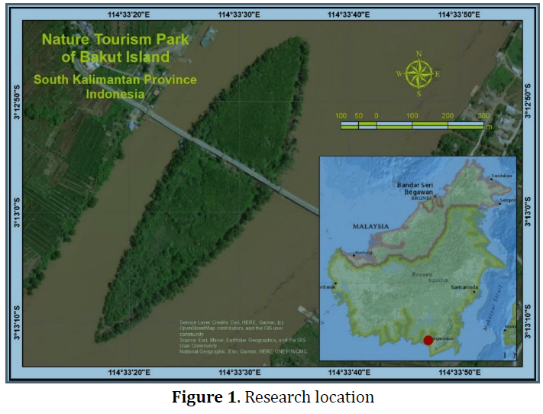The height and width of the screenshot is (414, 543).
Task: Click the compass rose north arrow icon
Action: tap(419, 73)
